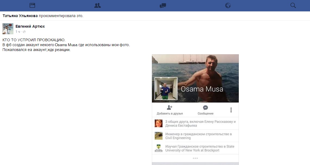Click the 'КТО ТО УСТРОИЛ ПРОВОКАЦИЮ' text
Image resolution: width=310 pixels, height=165 pixels.
coord(34,40)
